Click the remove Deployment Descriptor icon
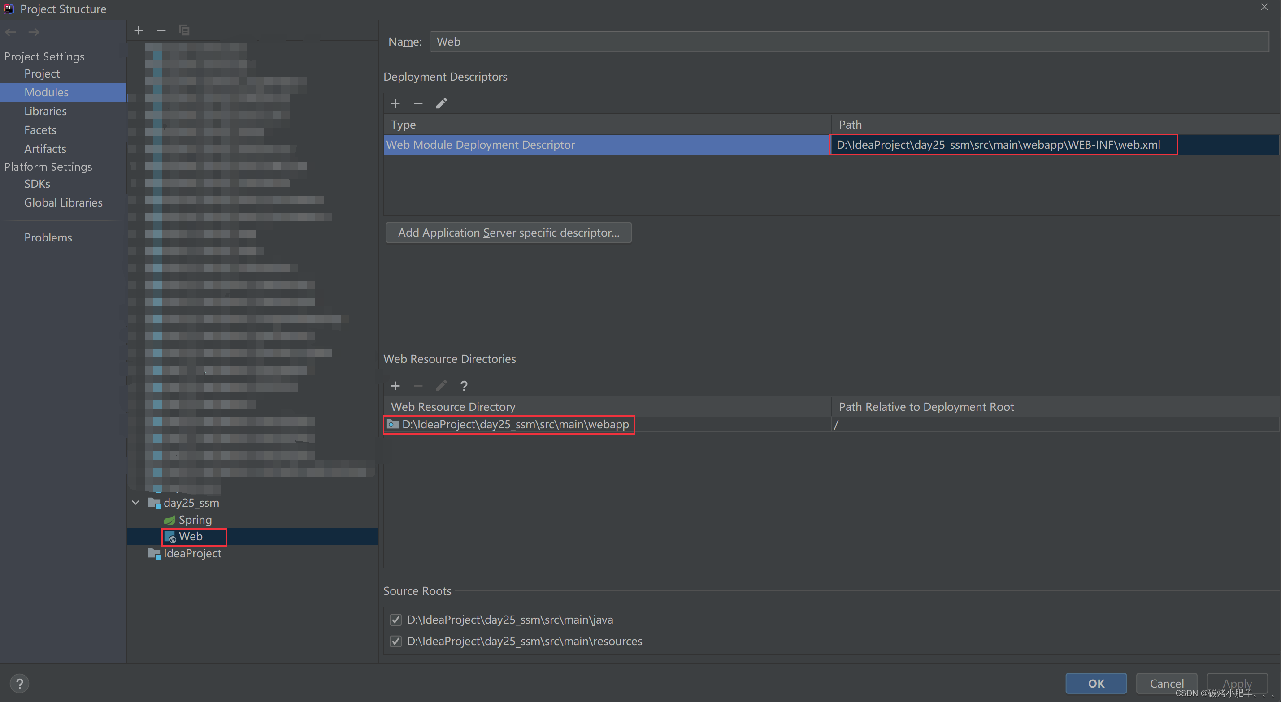This screenshot has width=1281, height=702. (418, 103)
